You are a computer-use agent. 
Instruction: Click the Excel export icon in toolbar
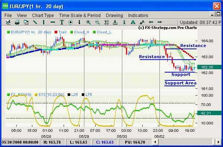pos(8,22)
